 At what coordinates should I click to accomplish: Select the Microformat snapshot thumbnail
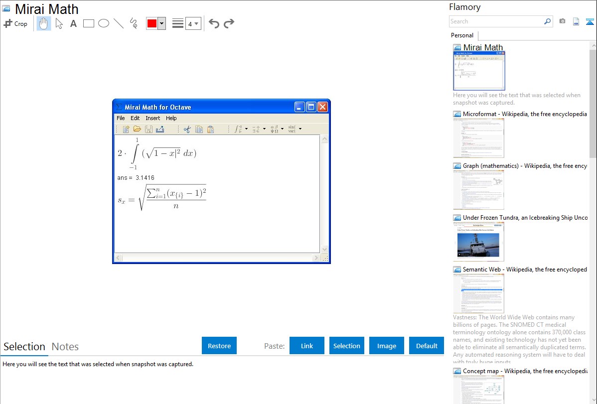pyautogui.click(x=478, y=138)
